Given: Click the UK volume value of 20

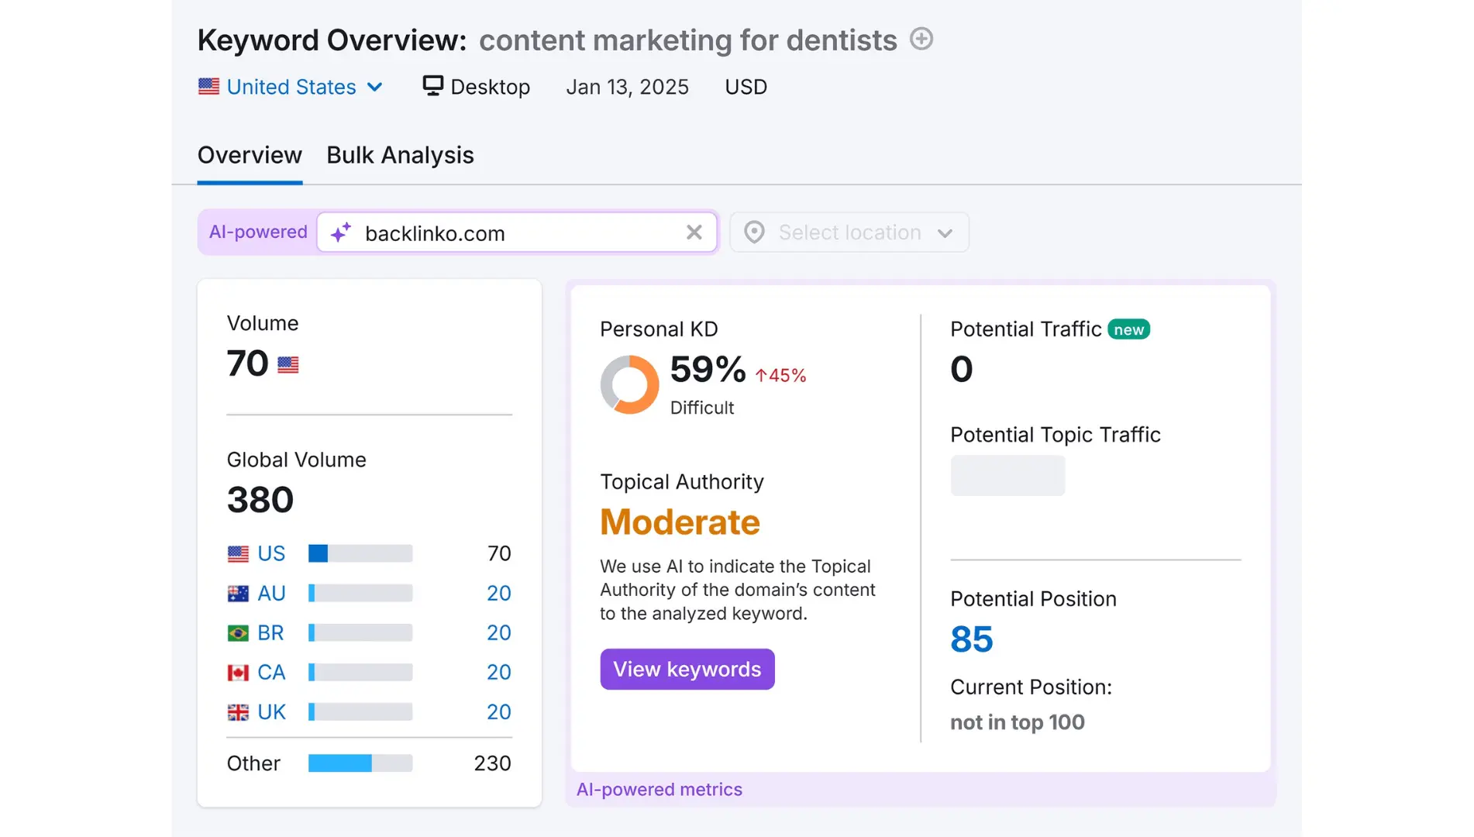Looking at the screenshot, I should coord(498,711).
